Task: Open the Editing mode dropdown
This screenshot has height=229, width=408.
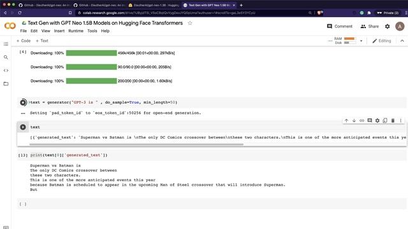Action: [382, 41]
